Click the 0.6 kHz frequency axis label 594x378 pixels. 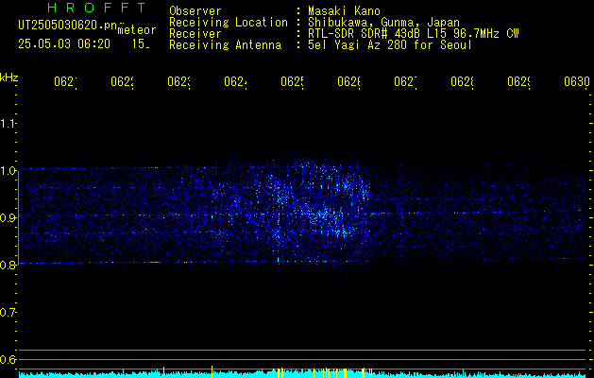(8, 359)
